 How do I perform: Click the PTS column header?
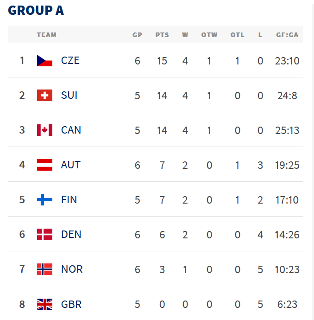[162, 35]
